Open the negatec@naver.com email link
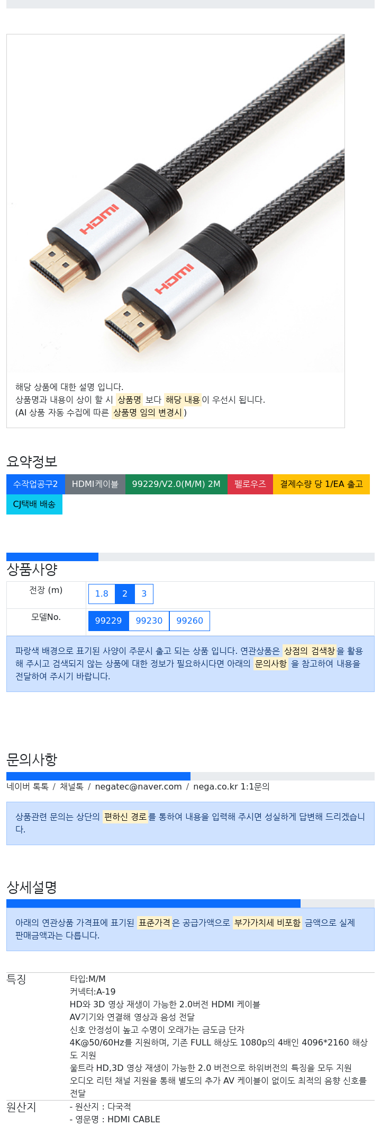381x1126 pixels. pyautogui.click(x=138, y=787)
